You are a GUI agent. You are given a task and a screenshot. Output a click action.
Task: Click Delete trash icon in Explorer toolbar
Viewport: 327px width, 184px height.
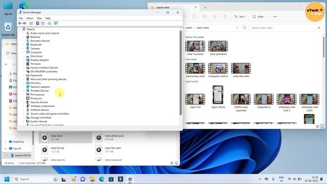[225, 17]
